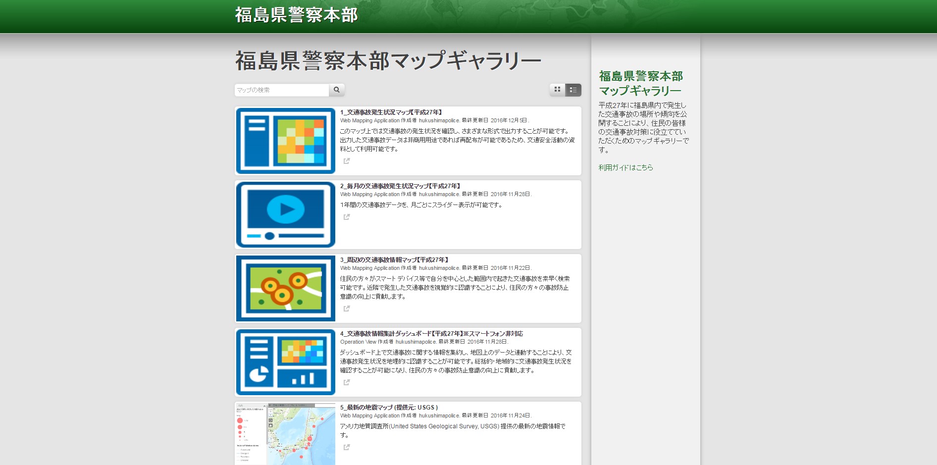This screenshot has width=937, height=465.
Task: Open external link icon for map 2
Action: click(347, 217)
